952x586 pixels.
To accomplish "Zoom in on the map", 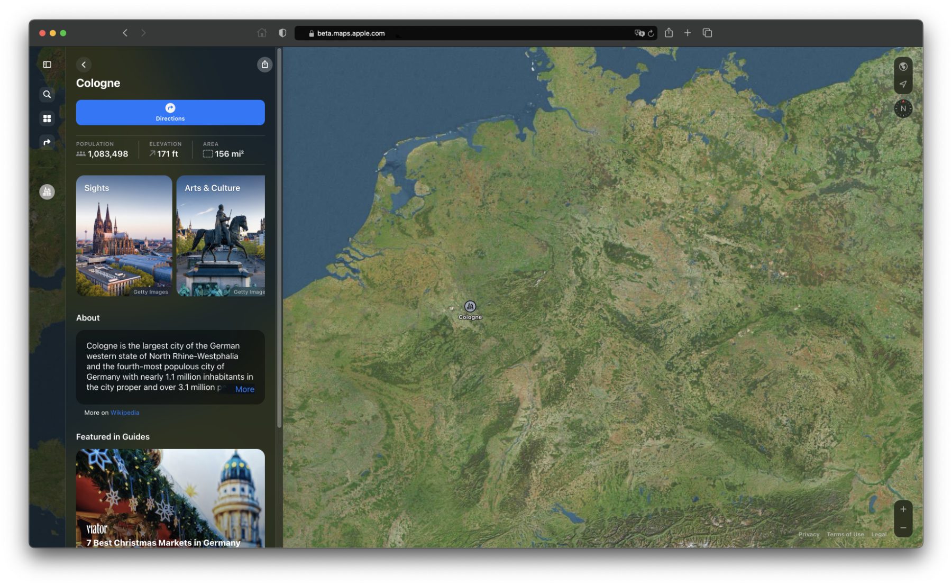I will pos(903,509).
